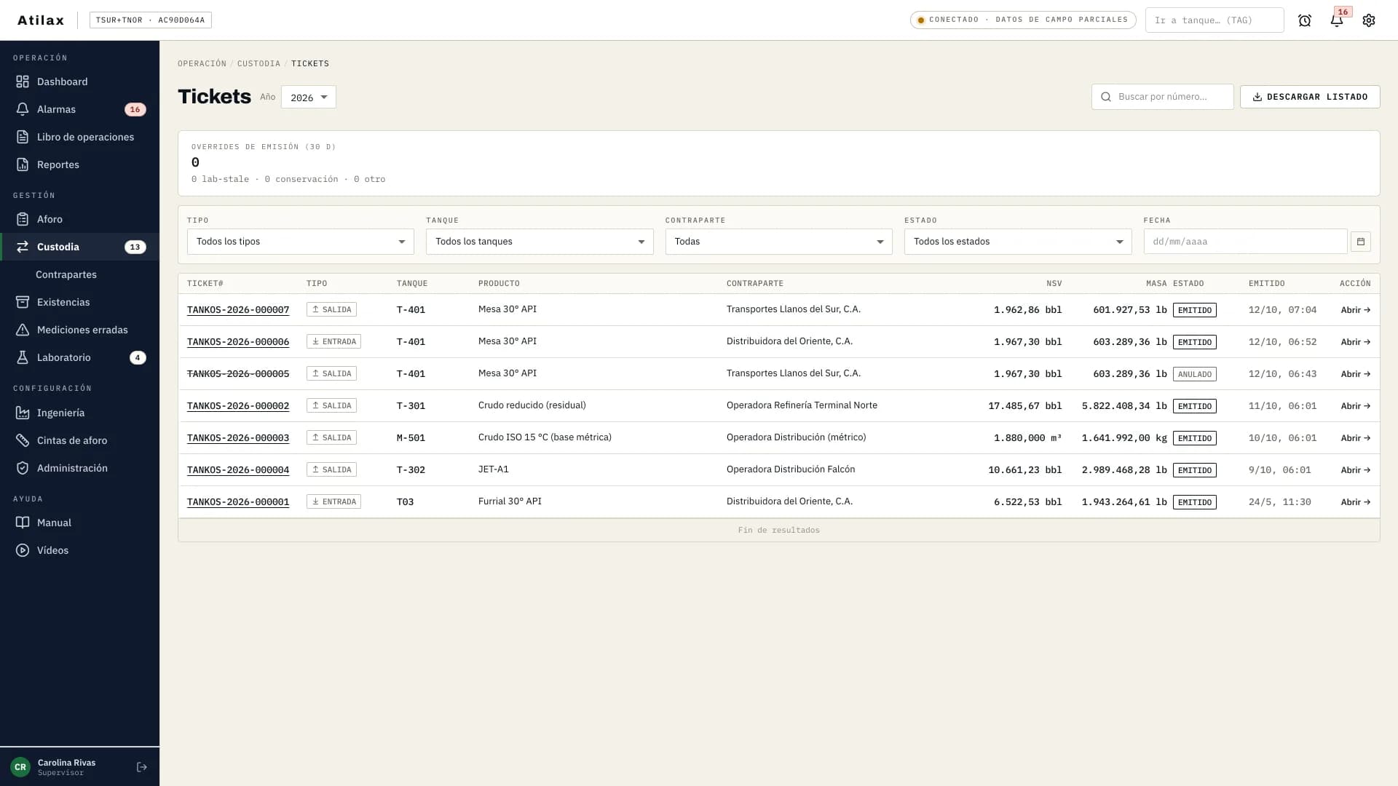The image size is (1398, 786).
Task: Click JET-A1 product cell
Action: pyautogui.click(x=494, y=469)
